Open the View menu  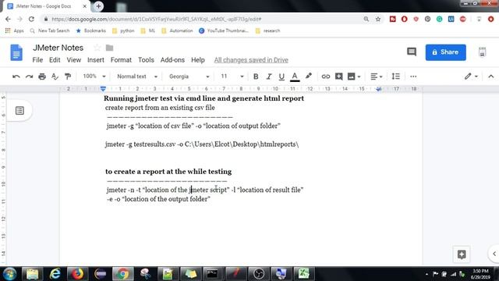click(73, 60)
